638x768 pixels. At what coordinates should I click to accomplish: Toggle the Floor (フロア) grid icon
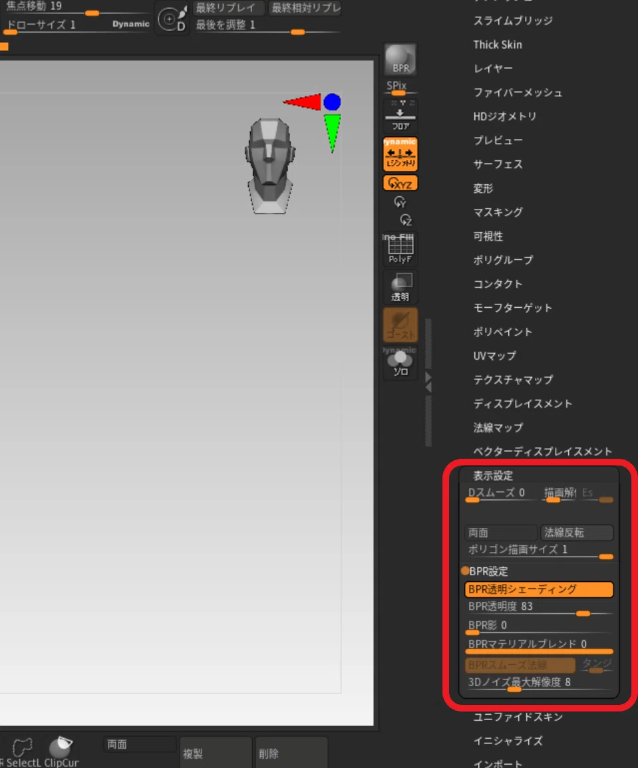(400, 116)
